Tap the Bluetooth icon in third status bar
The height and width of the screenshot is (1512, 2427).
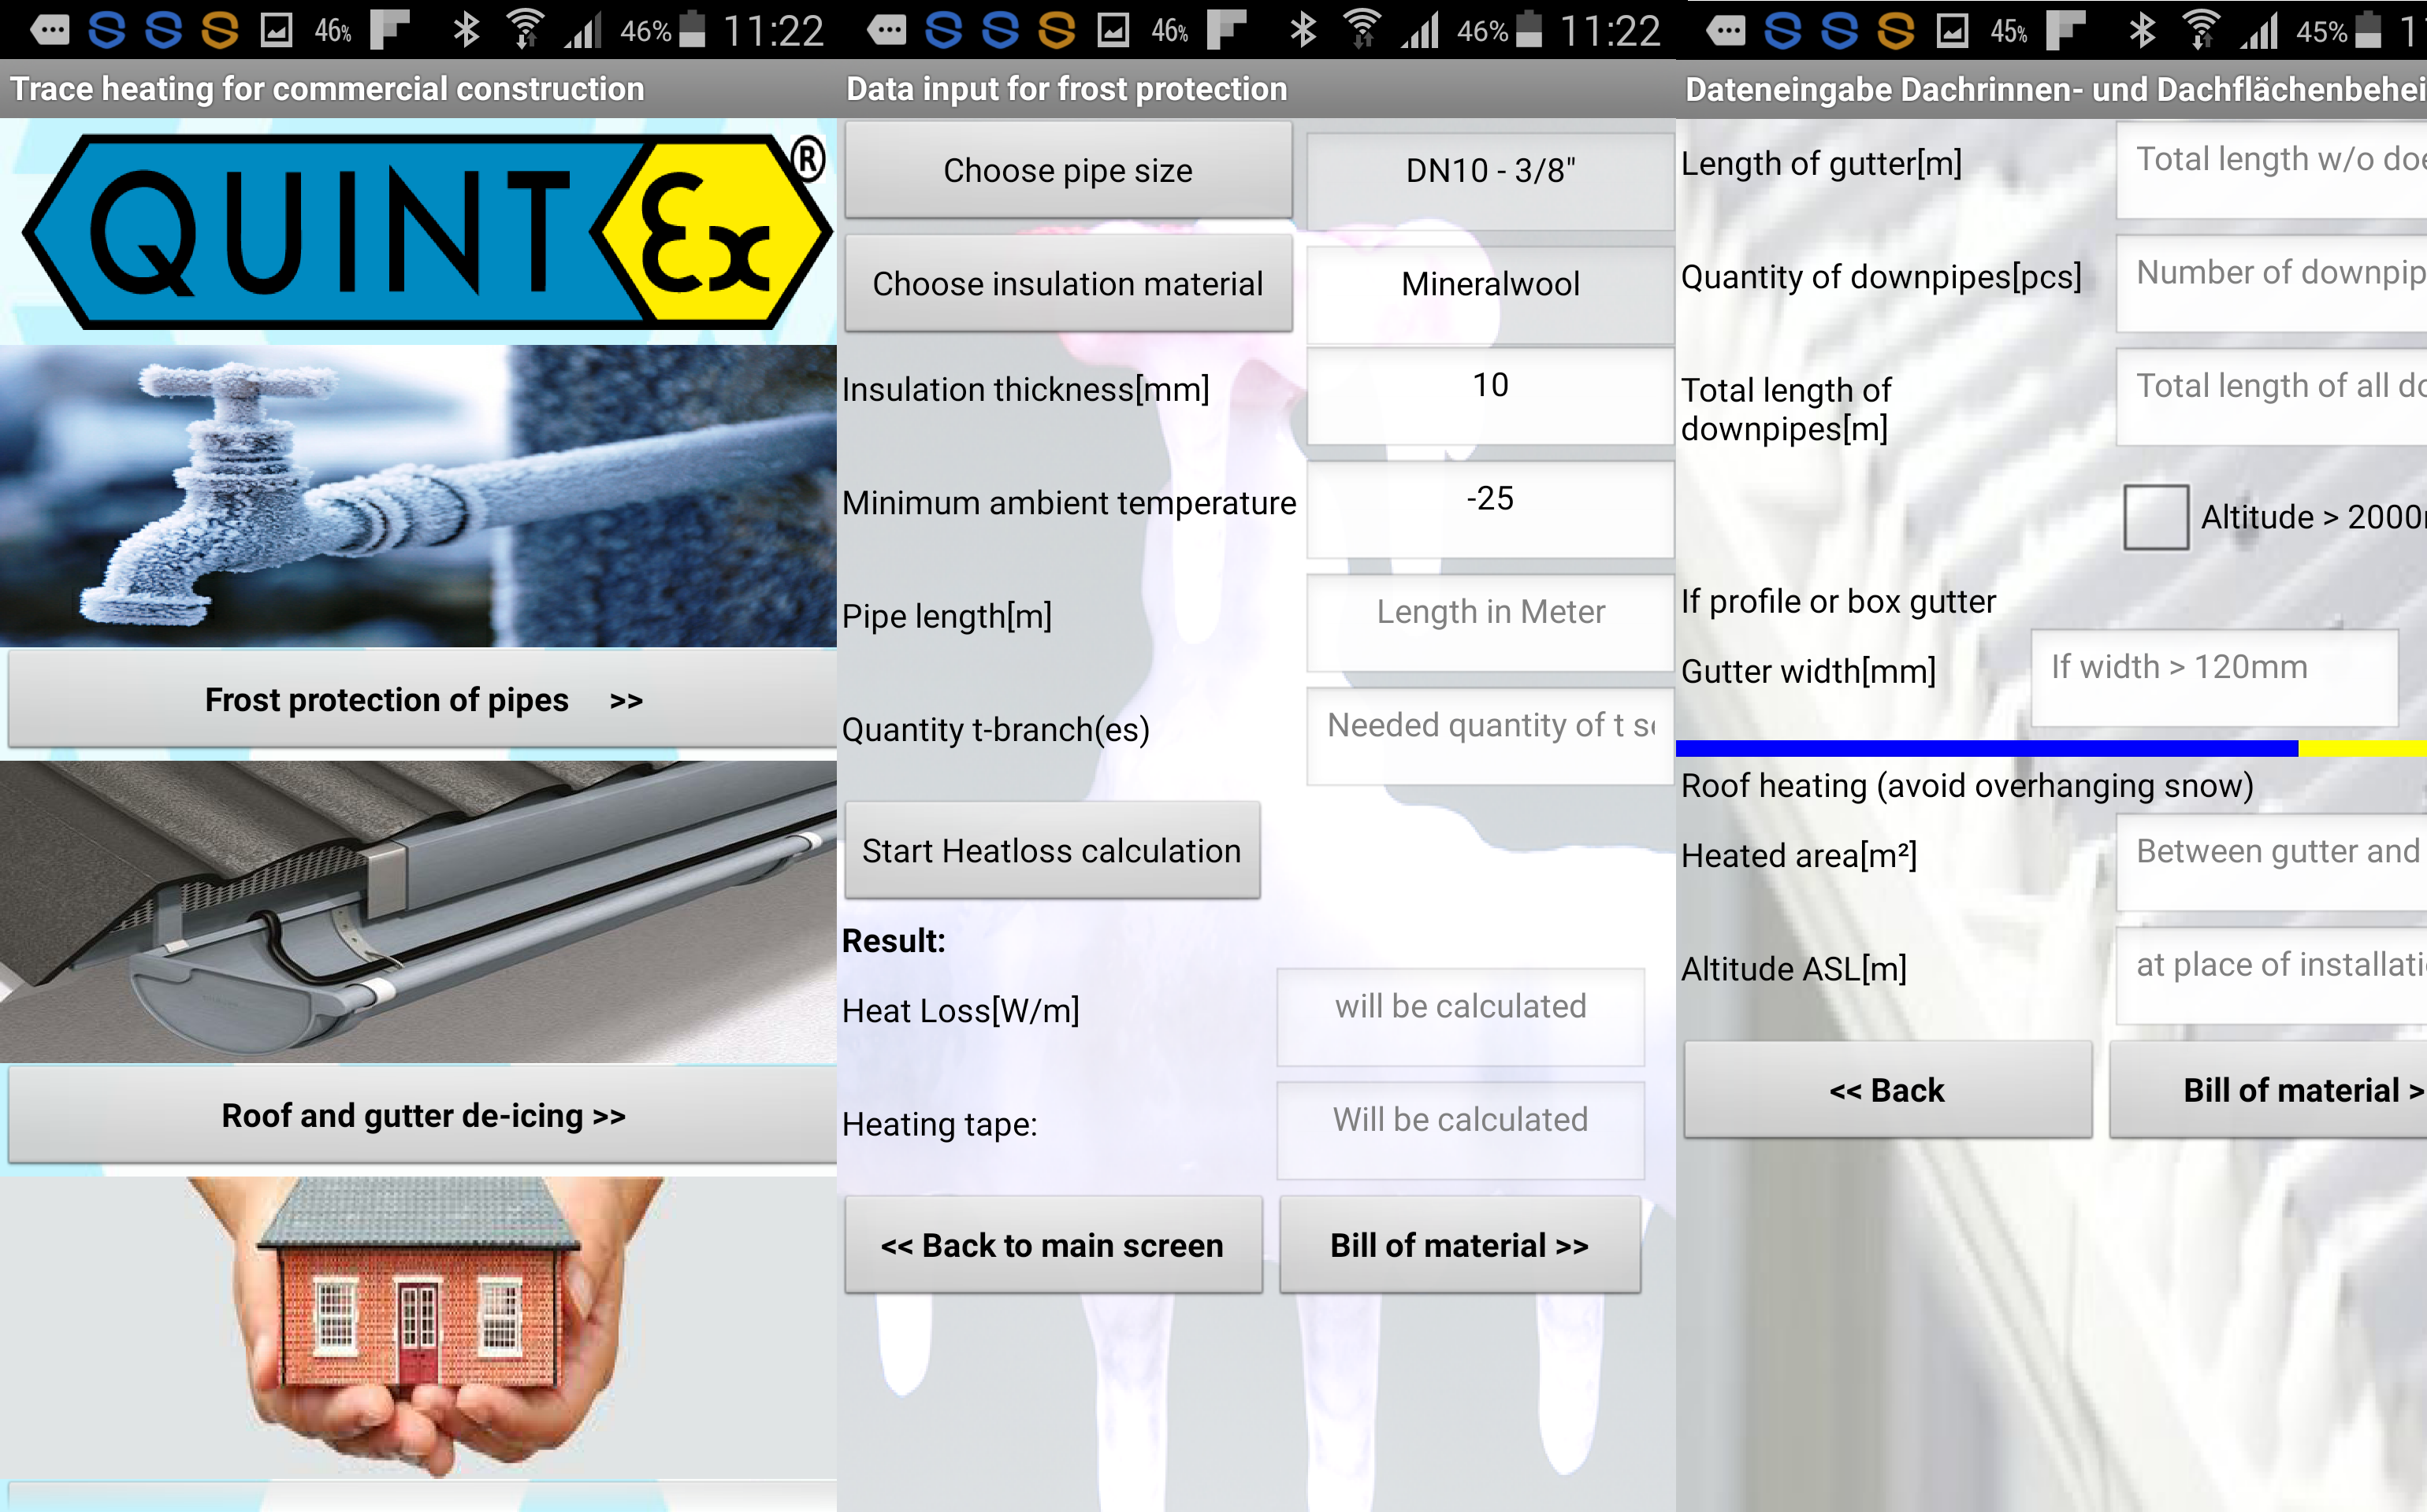pyautogui.click(x=2141, y=30)
